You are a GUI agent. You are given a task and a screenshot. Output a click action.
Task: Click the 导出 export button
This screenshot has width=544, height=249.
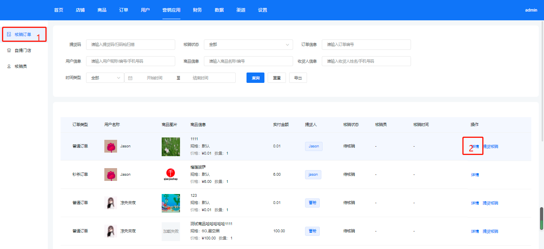click(x=298, y=78)
